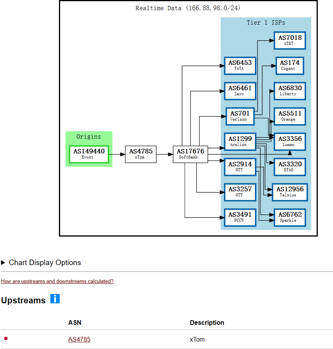Click the AS4785 xTom graph node
The image size is (333, 349).
pos(141,154)
